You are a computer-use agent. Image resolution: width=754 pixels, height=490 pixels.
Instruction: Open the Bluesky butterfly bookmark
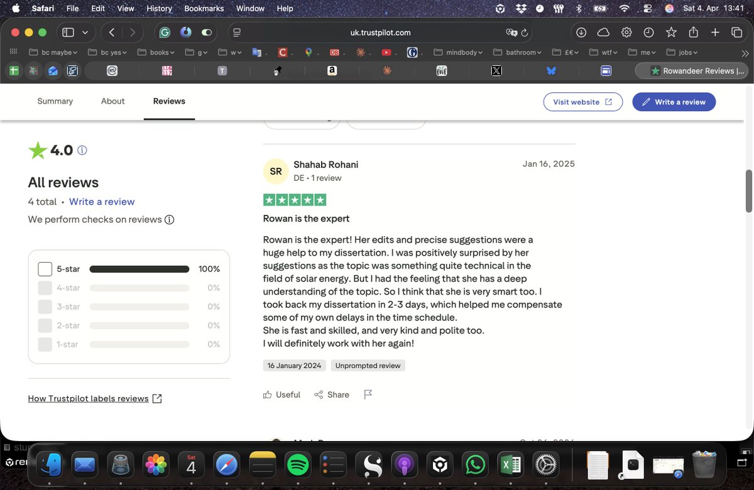tap(551, 71)
